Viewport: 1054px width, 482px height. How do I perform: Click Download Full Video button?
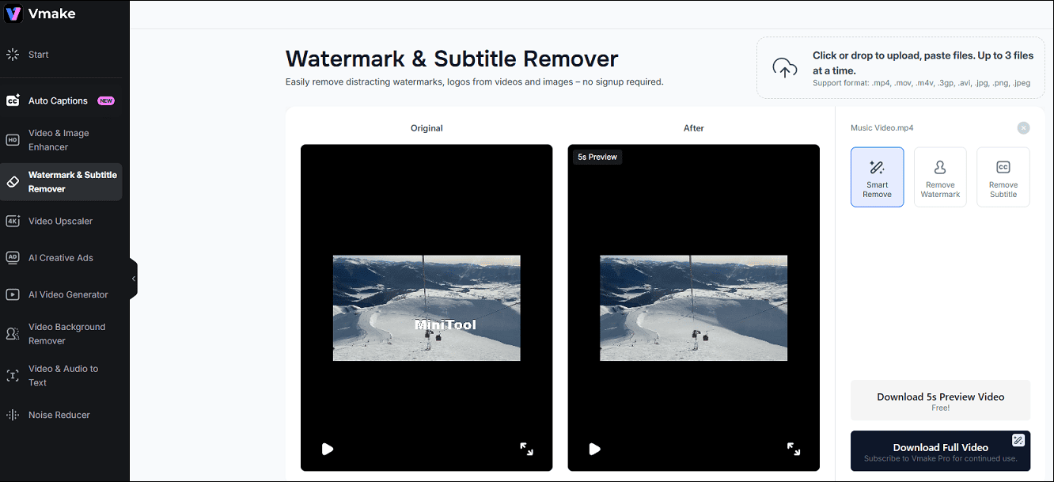(x=940, y=451)
